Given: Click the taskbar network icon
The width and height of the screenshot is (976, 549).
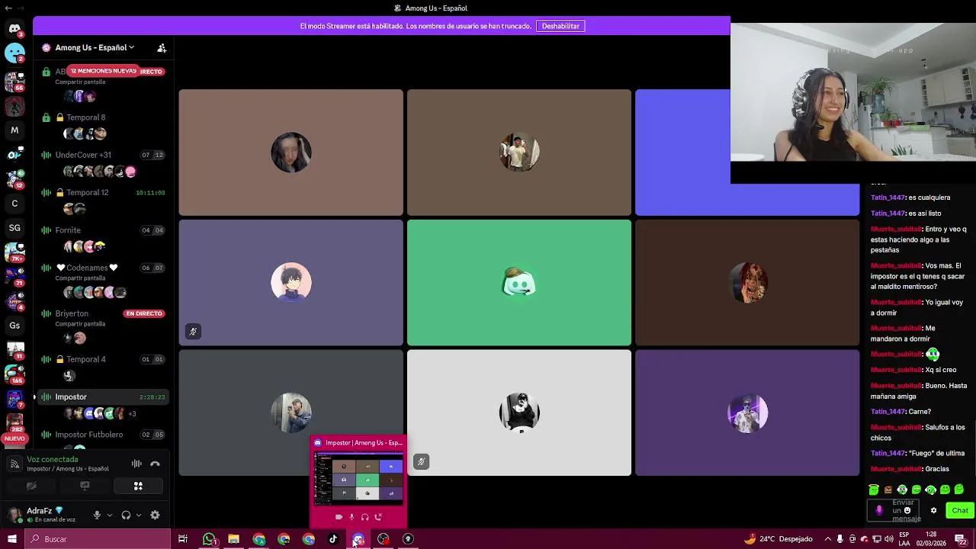Looking at the screenshot, I should click(877, 539).
